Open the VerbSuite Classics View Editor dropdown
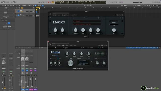The image size is (161, 91). (103, 45)
